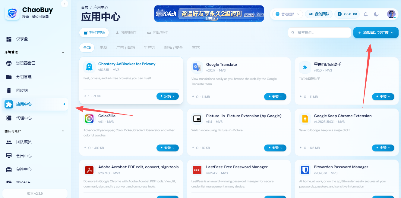Screen dimensions: 401x198
Task: Open the 会员中心 icon
Action: [9, 156]
